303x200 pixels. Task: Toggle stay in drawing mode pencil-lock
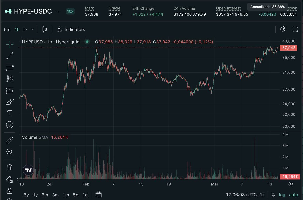pyautogui.click(x=10, y=179)
